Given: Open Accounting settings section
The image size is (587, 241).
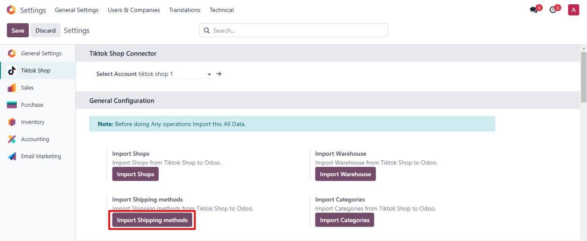Looking at the screenshot, I should 35,139.
